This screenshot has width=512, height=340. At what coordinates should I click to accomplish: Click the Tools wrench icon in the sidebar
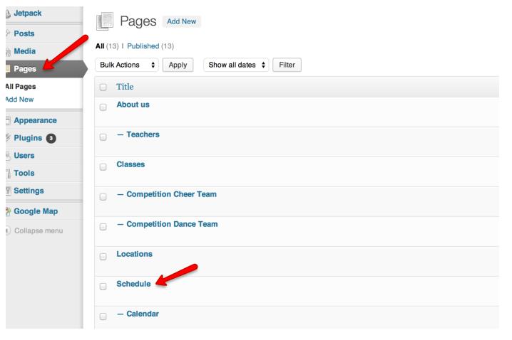click(x=8, y=174)
